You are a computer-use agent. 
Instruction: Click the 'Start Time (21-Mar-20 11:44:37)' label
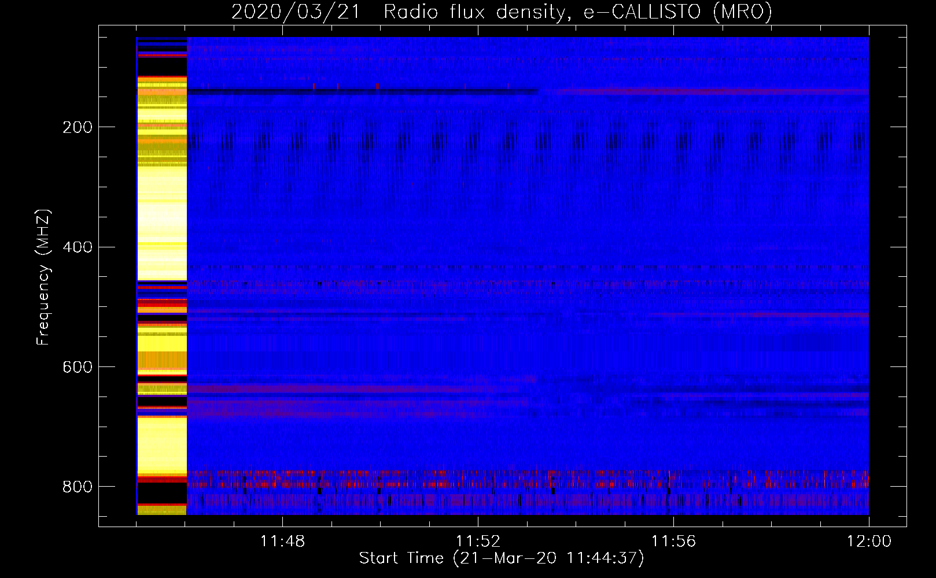click(x=502, y=558)
